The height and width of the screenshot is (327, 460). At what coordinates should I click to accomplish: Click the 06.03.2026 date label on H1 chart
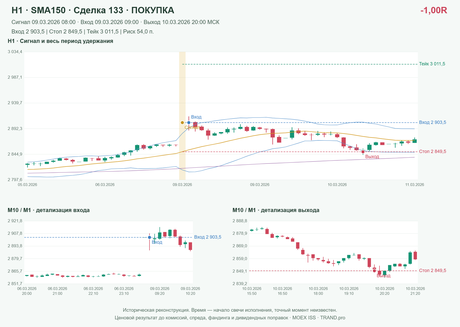point(105,185)
